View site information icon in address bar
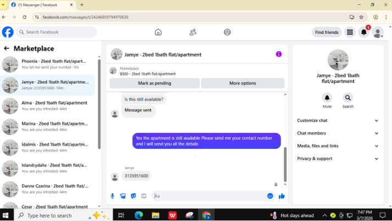The width and height of the screenshot is (392, 221). (37, 17)
